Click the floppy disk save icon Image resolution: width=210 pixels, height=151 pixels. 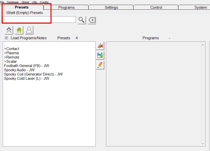100,55
